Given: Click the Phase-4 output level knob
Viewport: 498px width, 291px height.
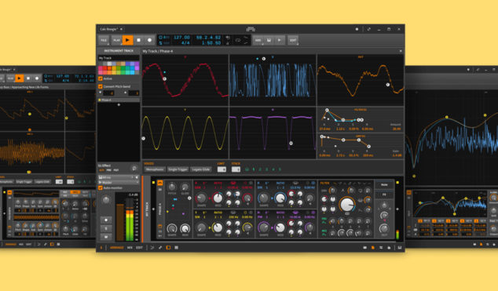Looking at the screenshot, I should tap(383, 228).
